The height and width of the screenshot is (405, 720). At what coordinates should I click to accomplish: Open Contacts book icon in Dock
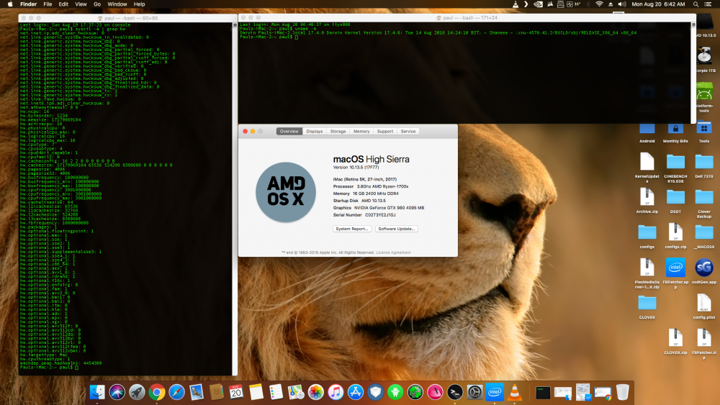coord(216,392)
